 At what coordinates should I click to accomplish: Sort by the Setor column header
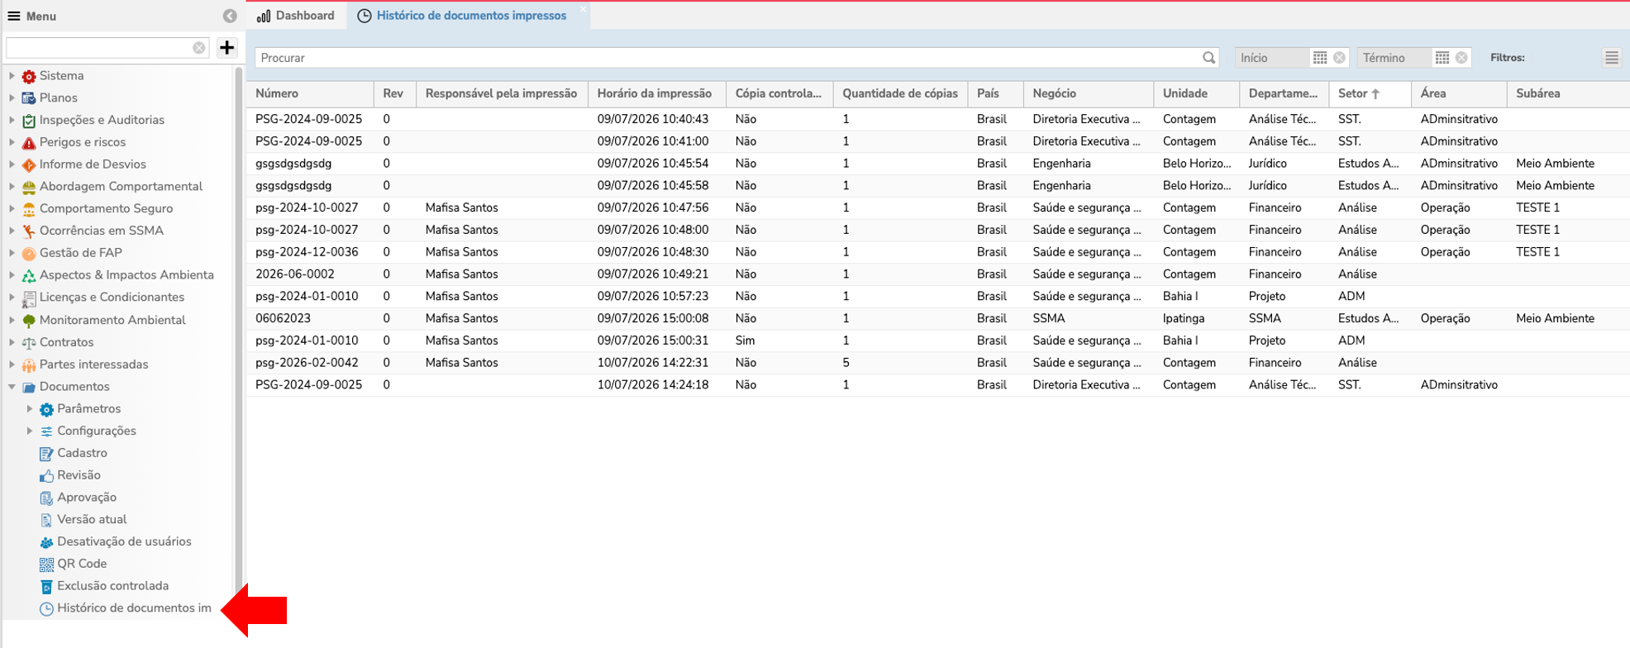coord(1370,93)
